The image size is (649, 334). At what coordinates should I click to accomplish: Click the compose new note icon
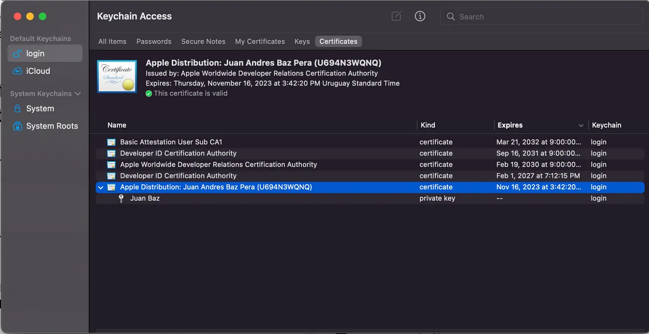click(396, 16)
